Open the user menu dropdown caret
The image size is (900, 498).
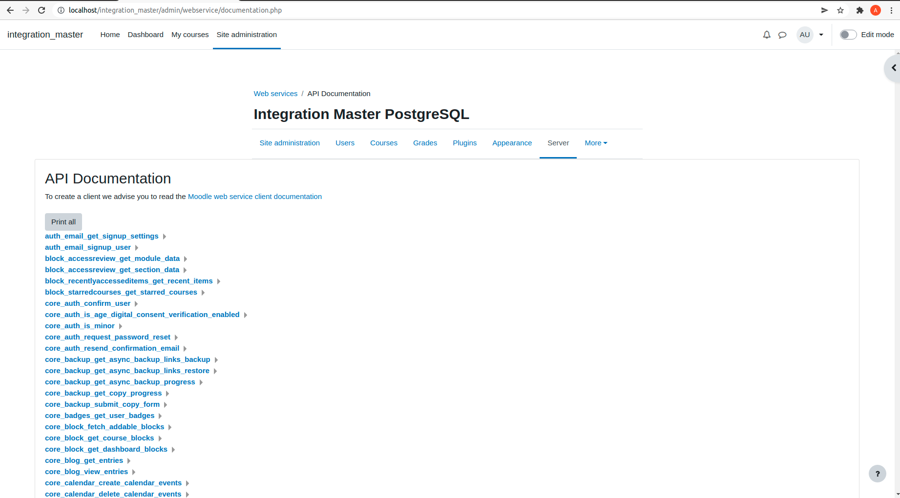click(x=821, y=35)
